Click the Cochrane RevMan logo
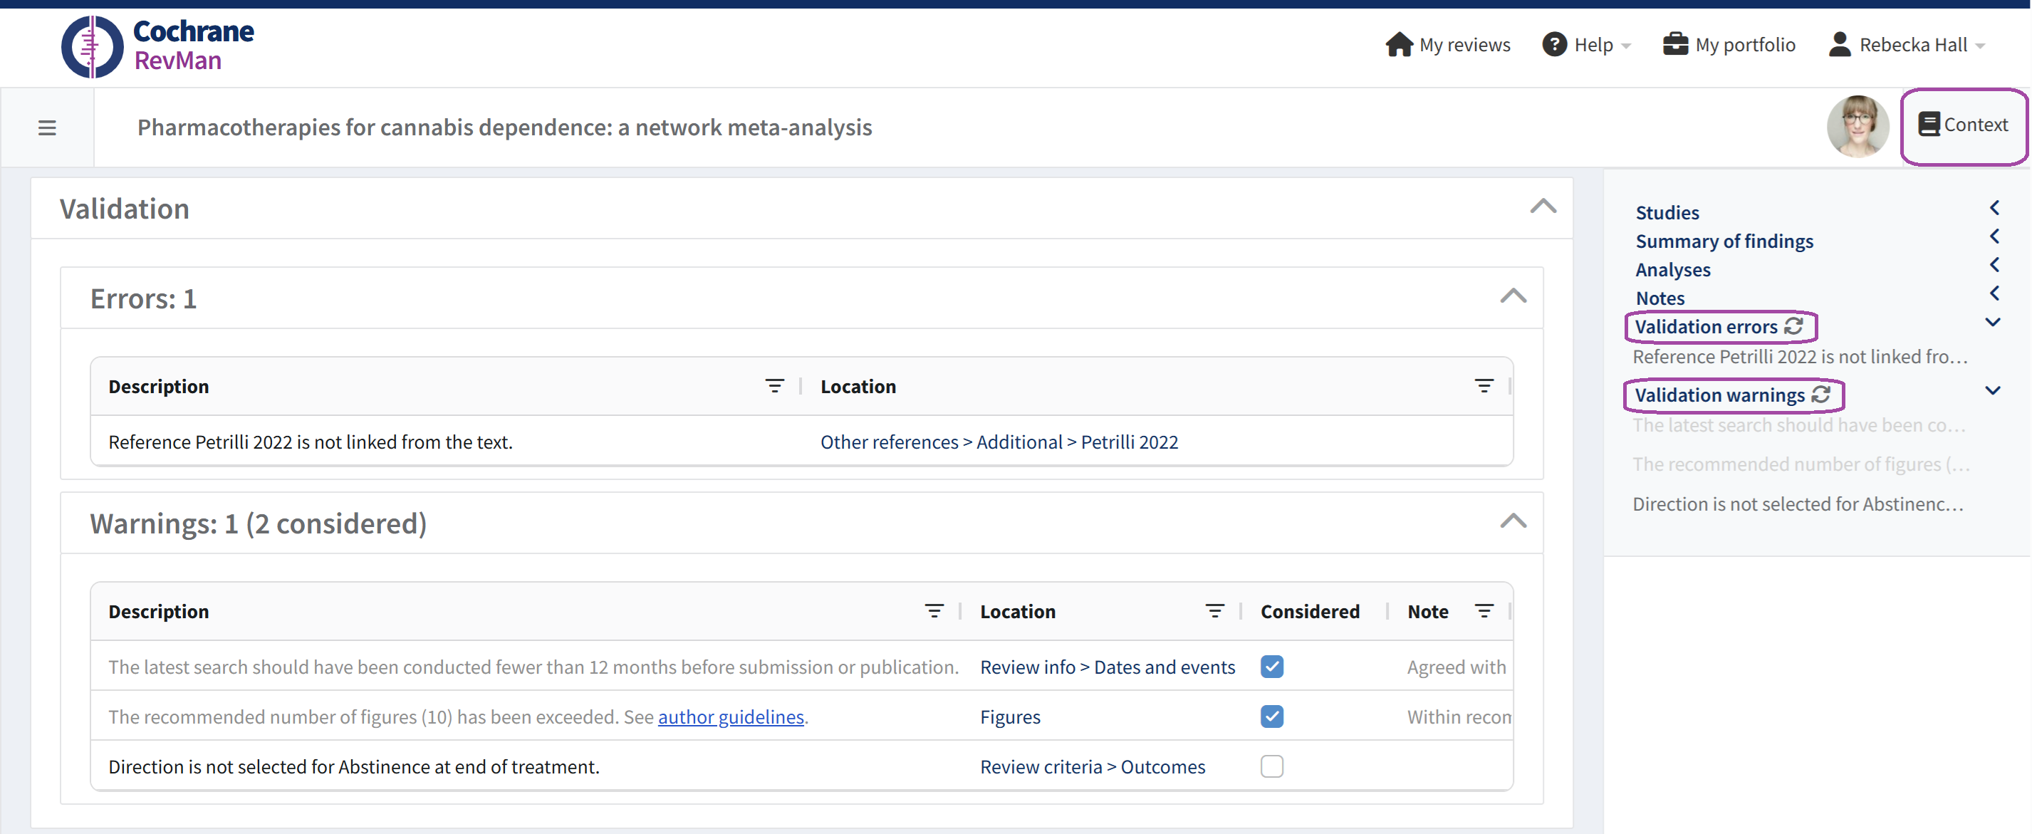Screen dimensions: 2032x834 (157, 46)
